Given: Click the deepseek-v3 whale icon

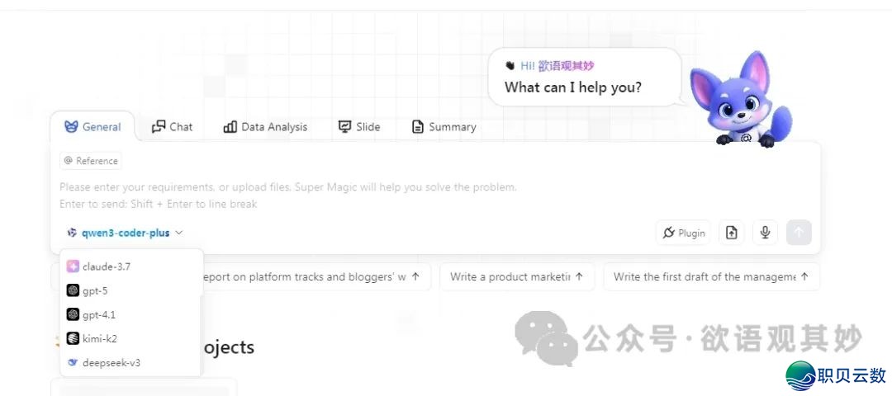Looking at the screenshot, I should (73, 362).
